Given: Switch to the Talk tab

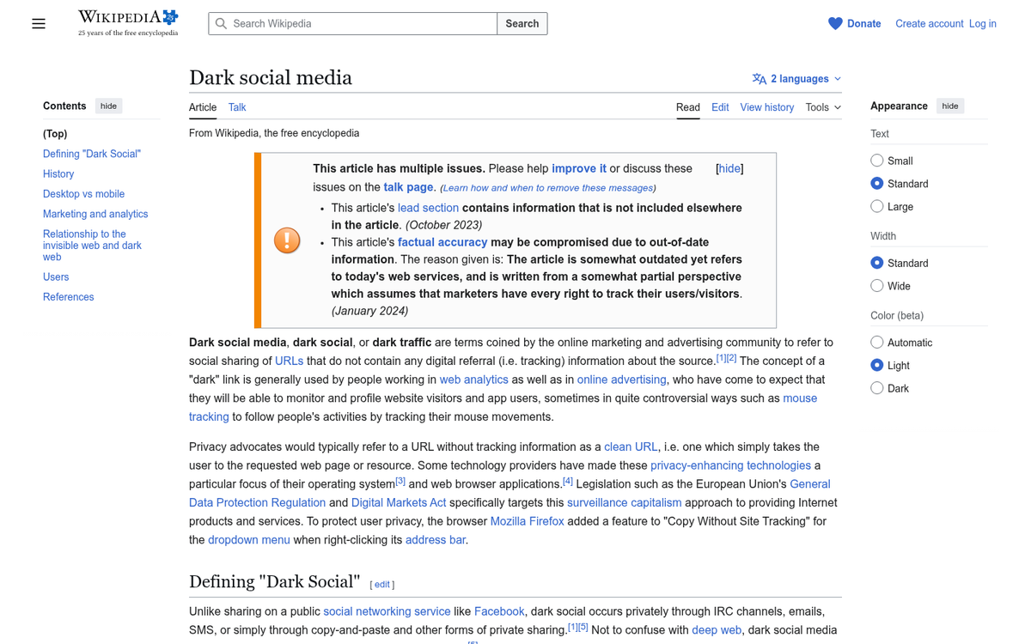Looking at the screenshot, I should pos(237,107).
